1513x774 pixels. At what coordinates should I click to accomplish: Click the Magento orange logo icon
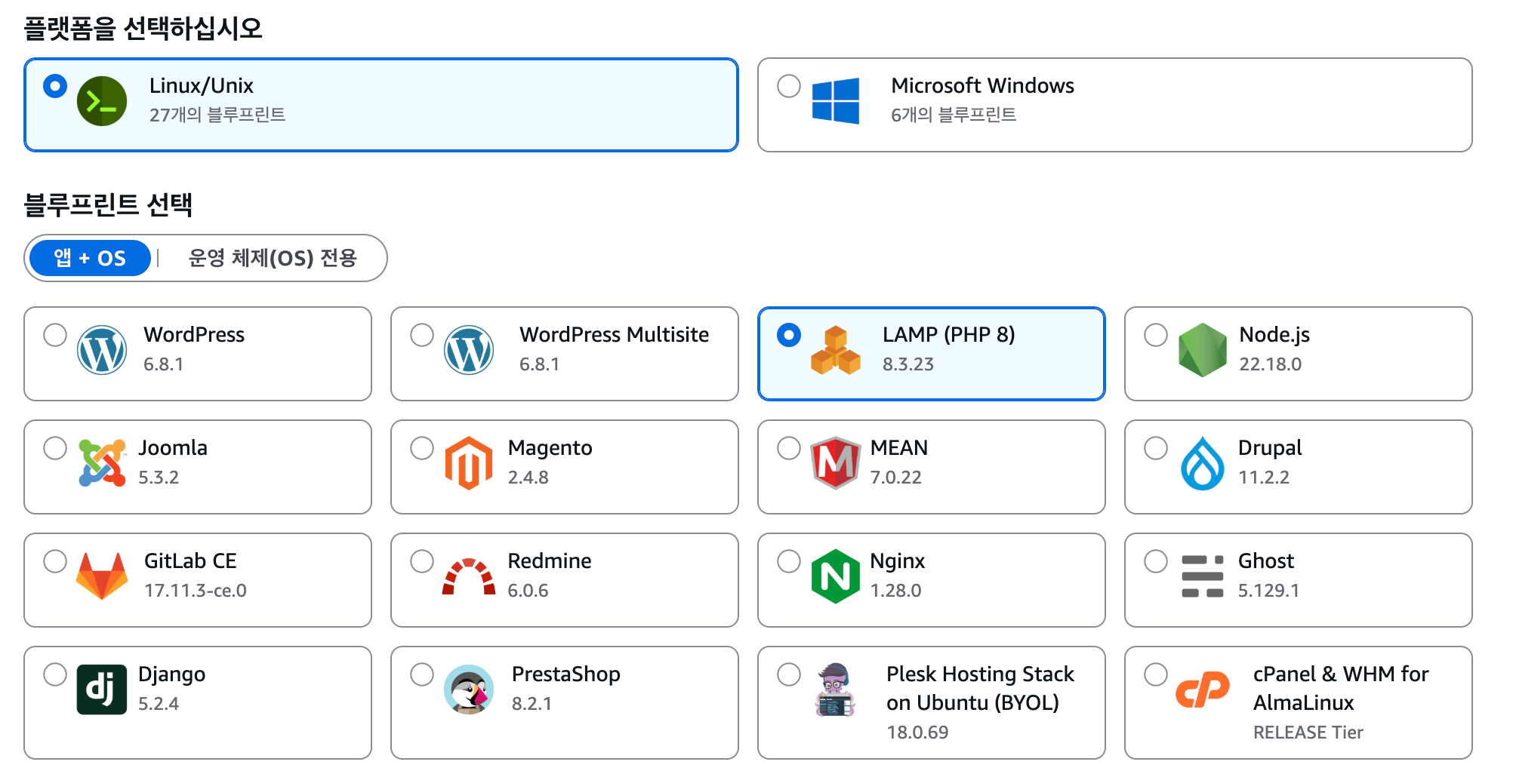click(x=469, y=463)
